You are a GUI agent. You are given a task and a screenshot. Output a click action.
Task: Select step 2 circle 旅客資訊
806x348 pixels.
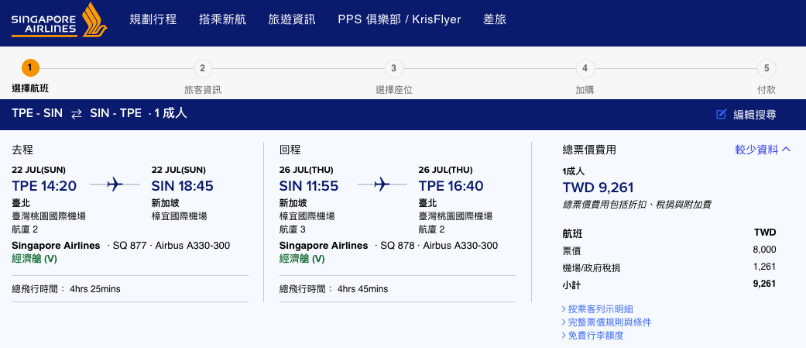pyautogui.click(x=203, y=68)
